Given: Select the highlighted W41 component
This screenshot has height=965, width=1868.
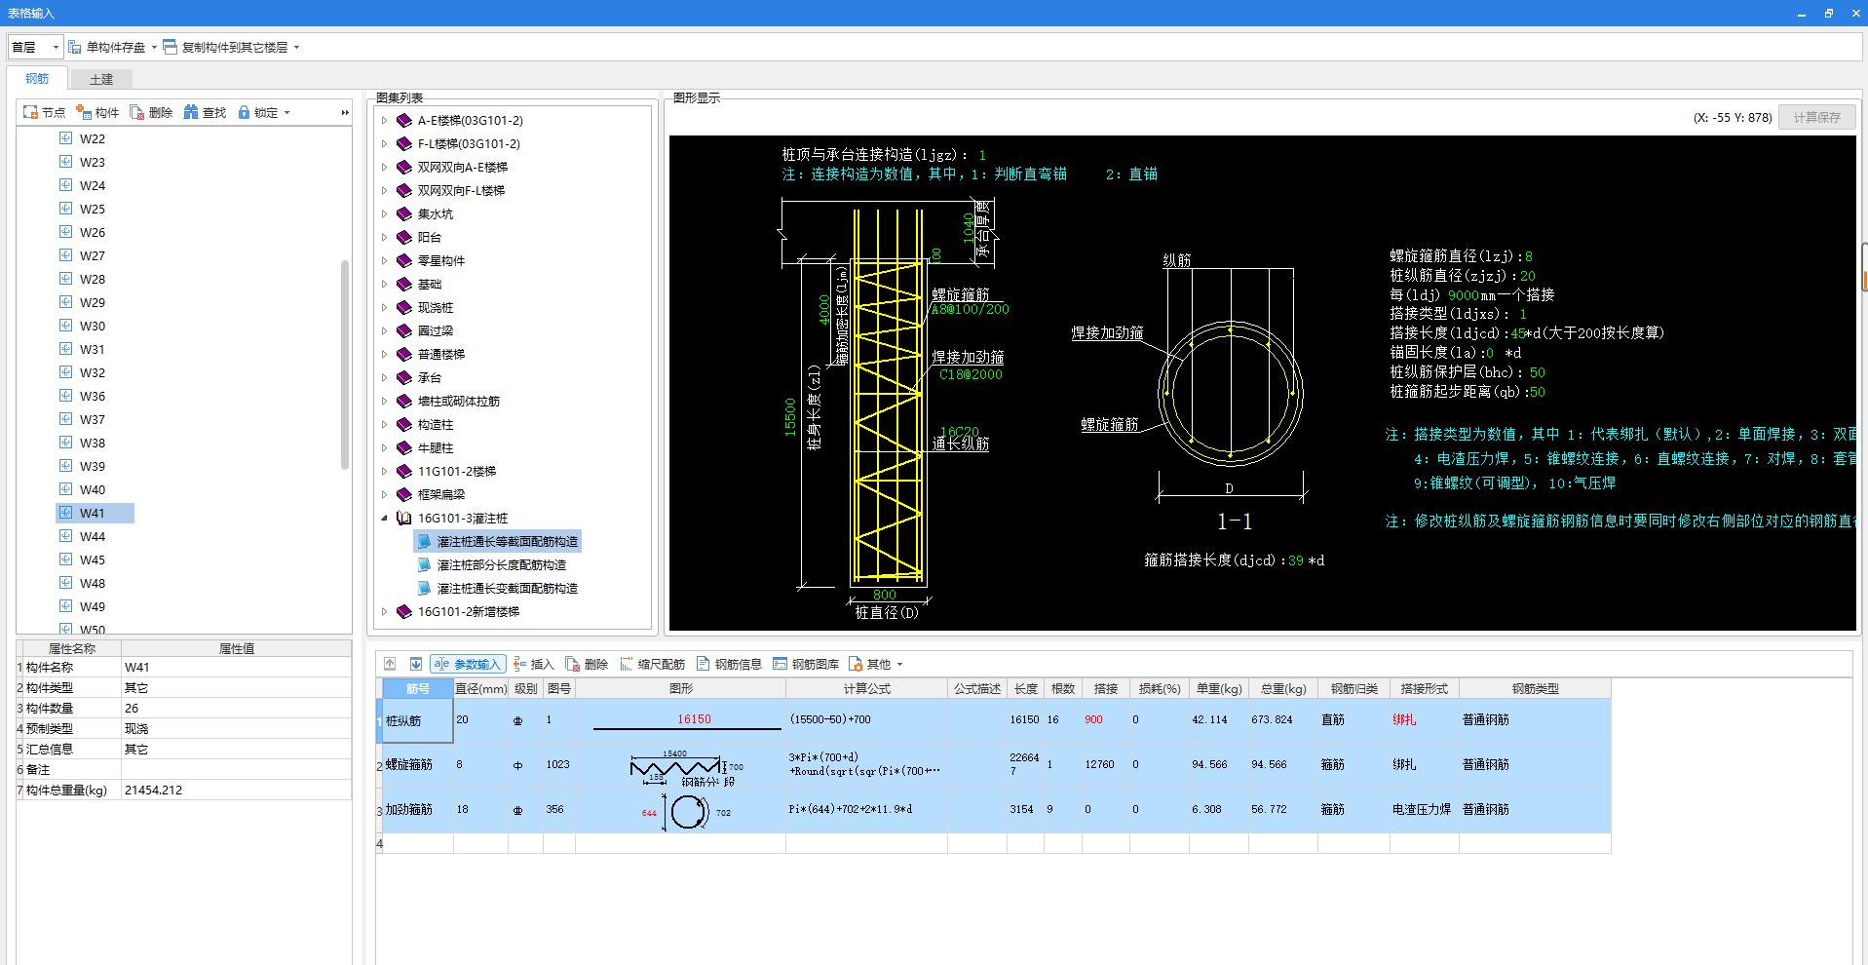Looking at the screenshot, I should click(95, 514).
